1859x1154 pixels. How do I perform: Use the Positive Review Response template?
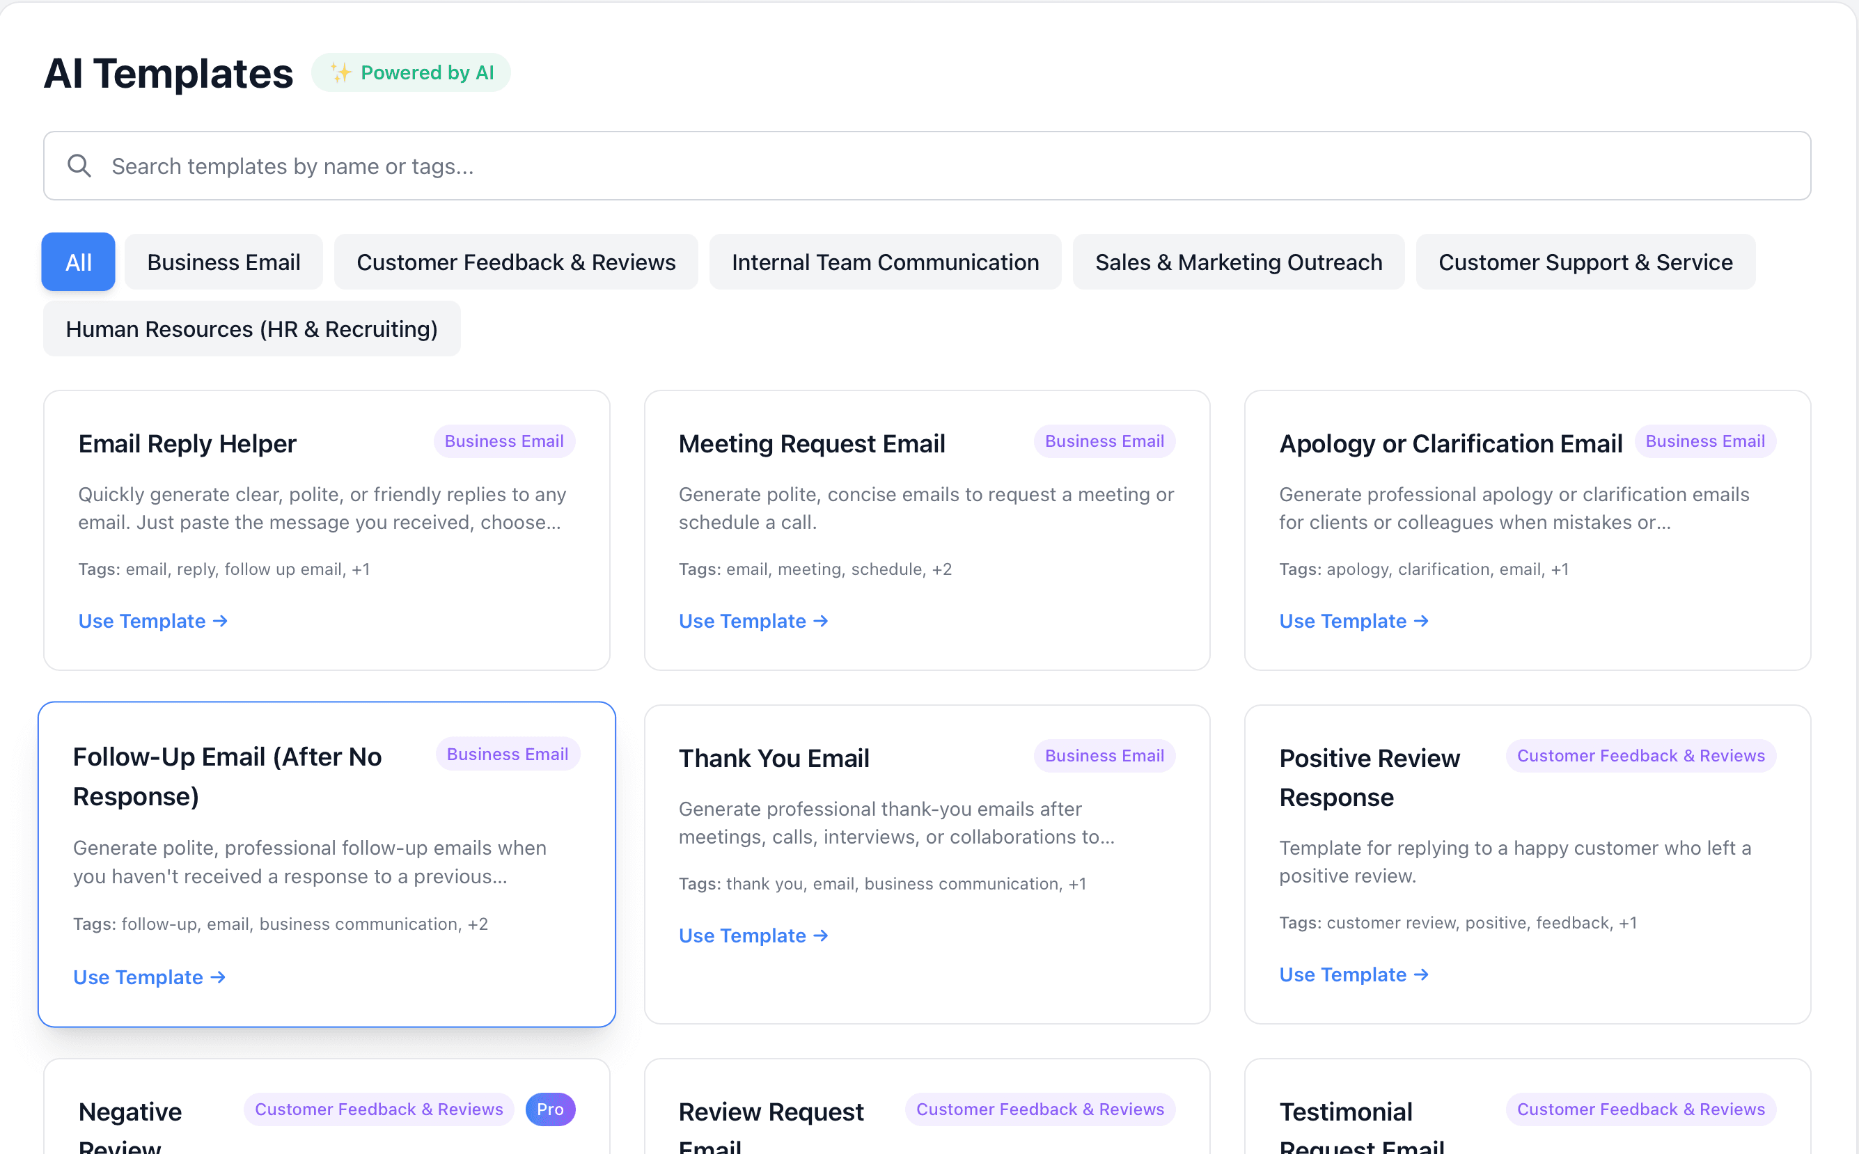(1343, 974)
